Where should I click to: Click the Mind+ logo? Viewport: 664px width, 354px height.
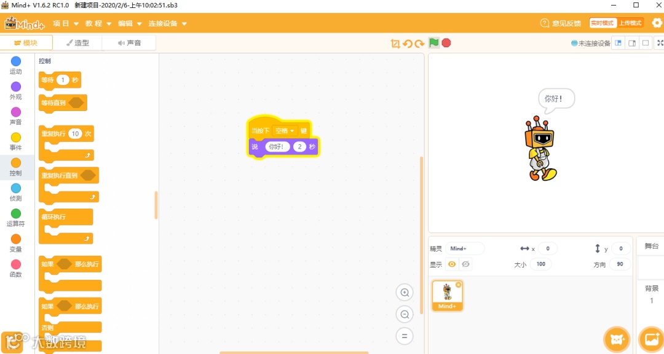click(24, 23)
